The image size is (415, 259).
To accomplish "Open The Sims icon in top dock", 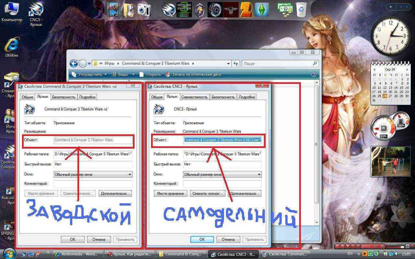I will tap(261, 9).
